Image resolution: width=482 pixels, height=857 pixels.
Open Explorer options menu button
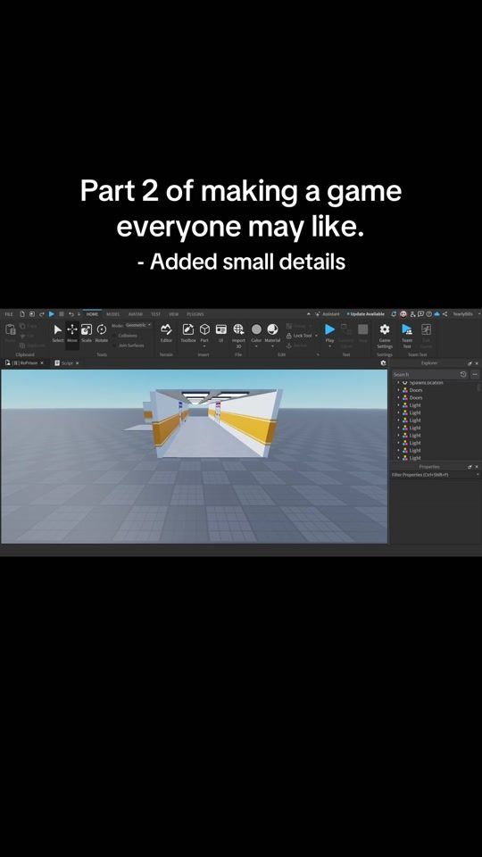pyautogui.click(x=474, y=374)
